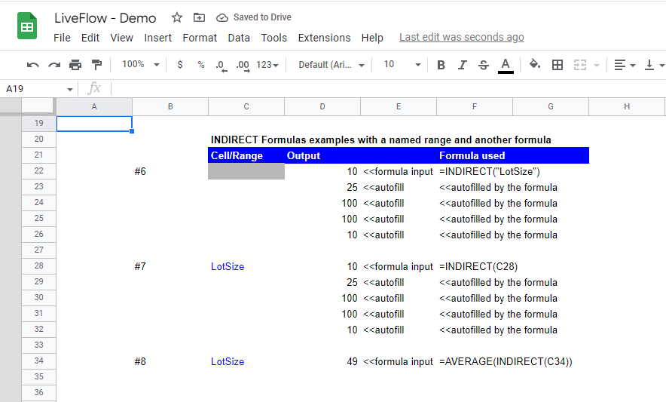Viewport: 666px width, 402px height.
Task: Format as currency with dollar icon
Action: pos(180,65)
